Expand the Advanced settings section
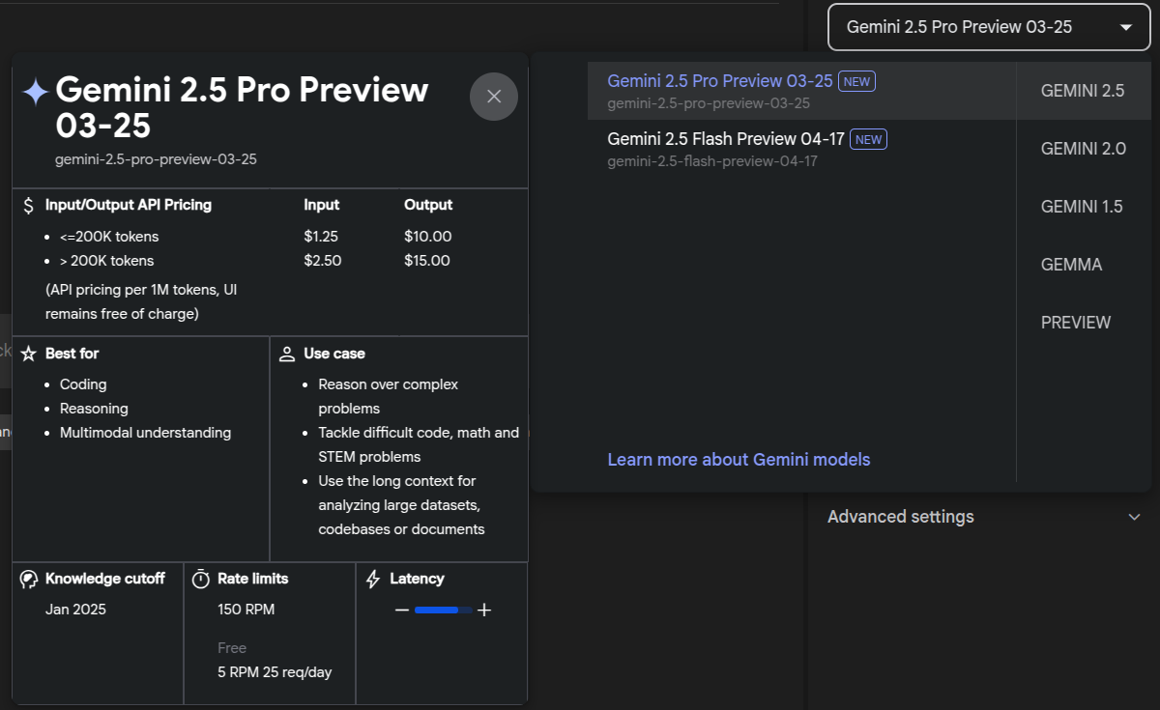The image size is (1160, 710). coord(984,517)
